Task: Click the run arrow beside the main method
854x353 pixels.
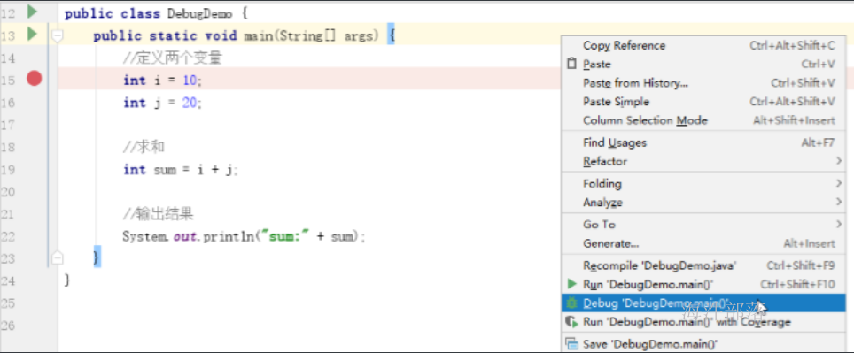Action: 32,35
